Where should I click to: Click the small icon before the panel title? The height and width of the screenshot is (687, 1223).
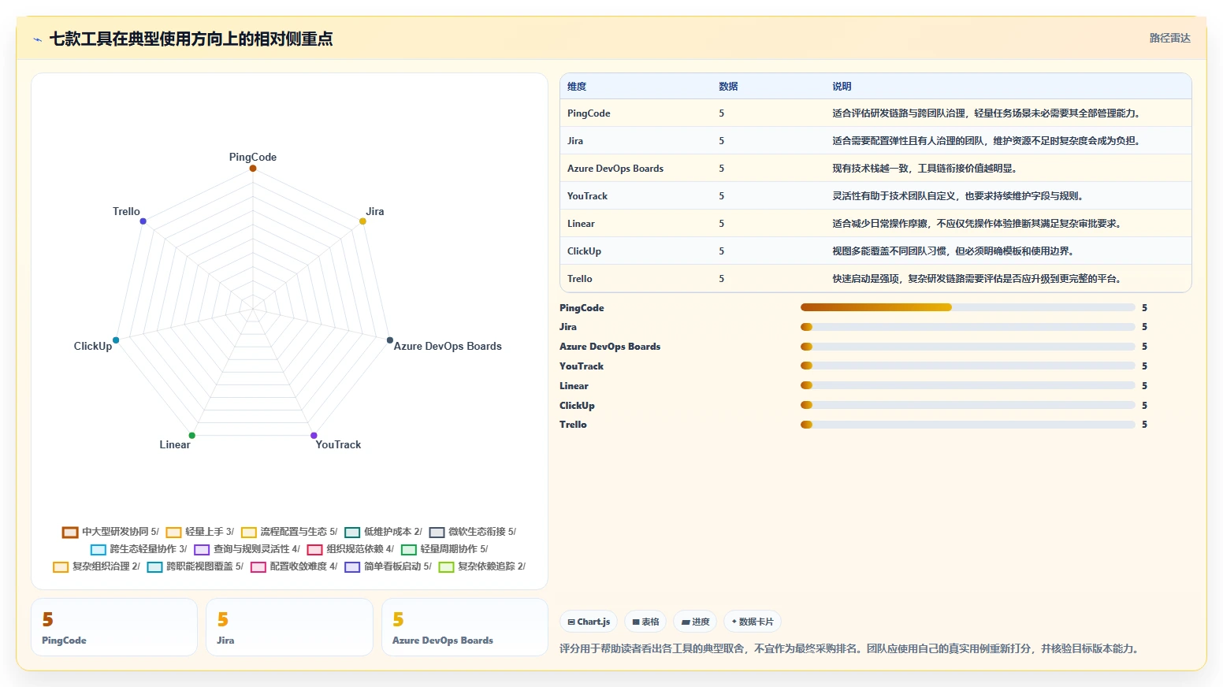coord(37,39)
